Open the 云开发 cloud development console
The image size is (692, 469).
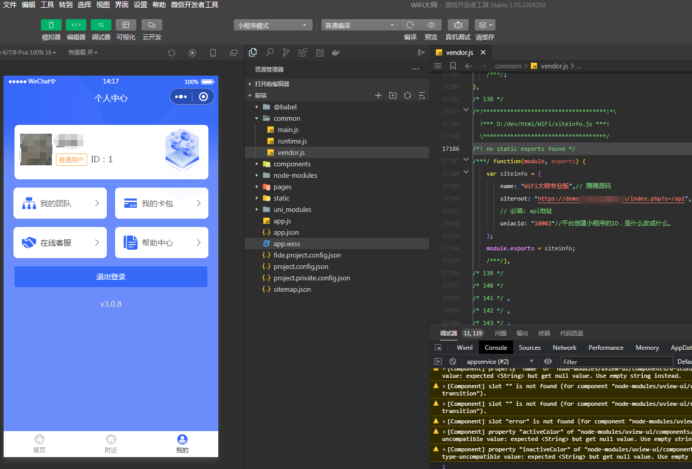pyautogui.click(x=152, y=25)
